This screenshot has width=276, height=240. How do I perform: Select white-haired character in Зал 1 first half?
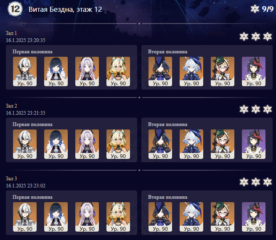click(x=25, y=71)
